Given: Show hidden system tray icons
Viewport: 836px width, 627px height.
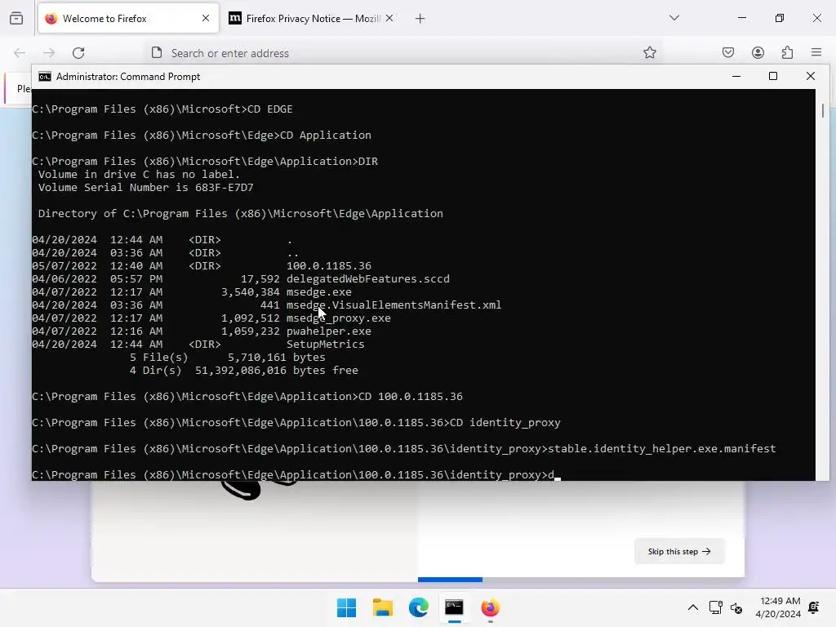Looking at the screenshot, I should click(x=692, y=607).
